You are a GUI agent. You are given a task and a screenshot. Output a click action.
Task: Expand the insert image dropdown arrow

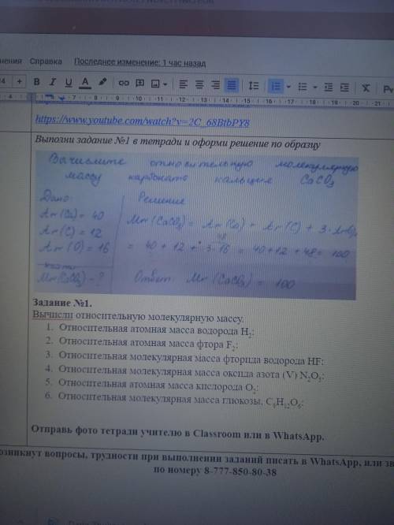pos(165,84)
